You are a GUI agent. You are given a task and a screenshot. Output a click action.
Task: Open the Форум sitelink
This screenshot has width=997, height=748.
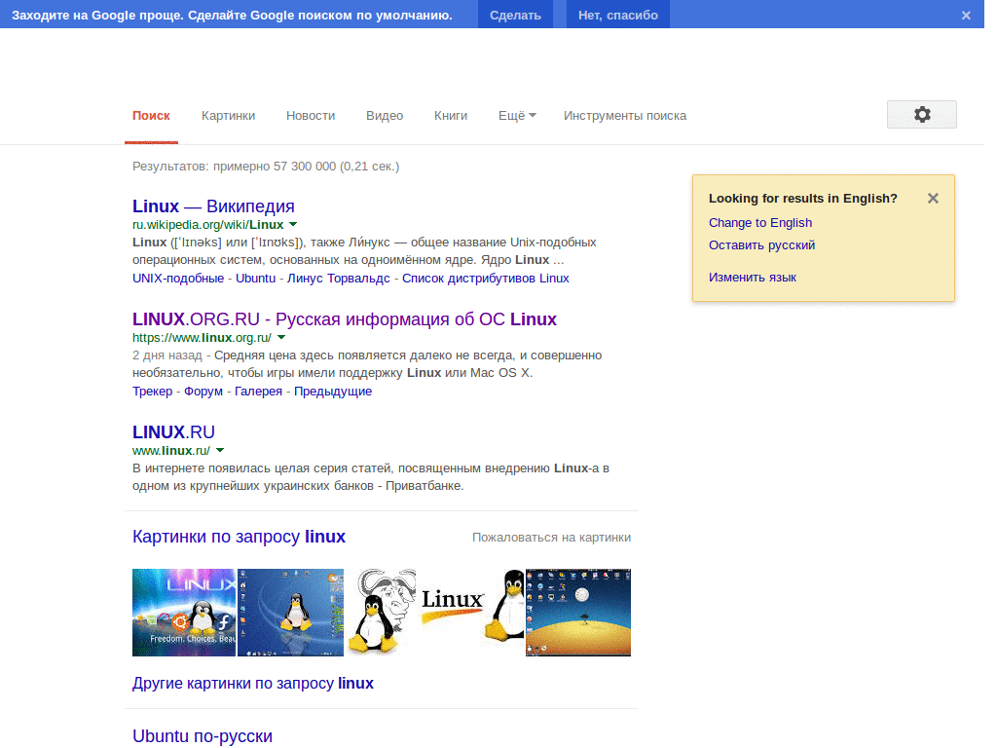pos(203,392)
